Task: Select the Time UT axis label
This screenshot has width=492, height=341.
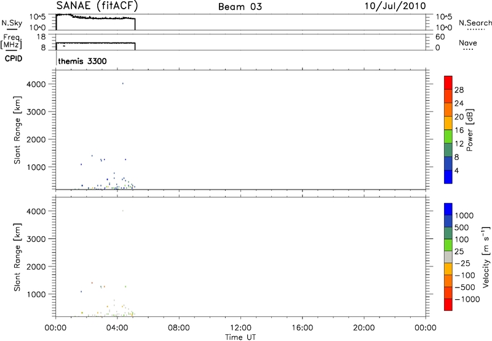Action: pyautogui.click(x=240, y=337)
